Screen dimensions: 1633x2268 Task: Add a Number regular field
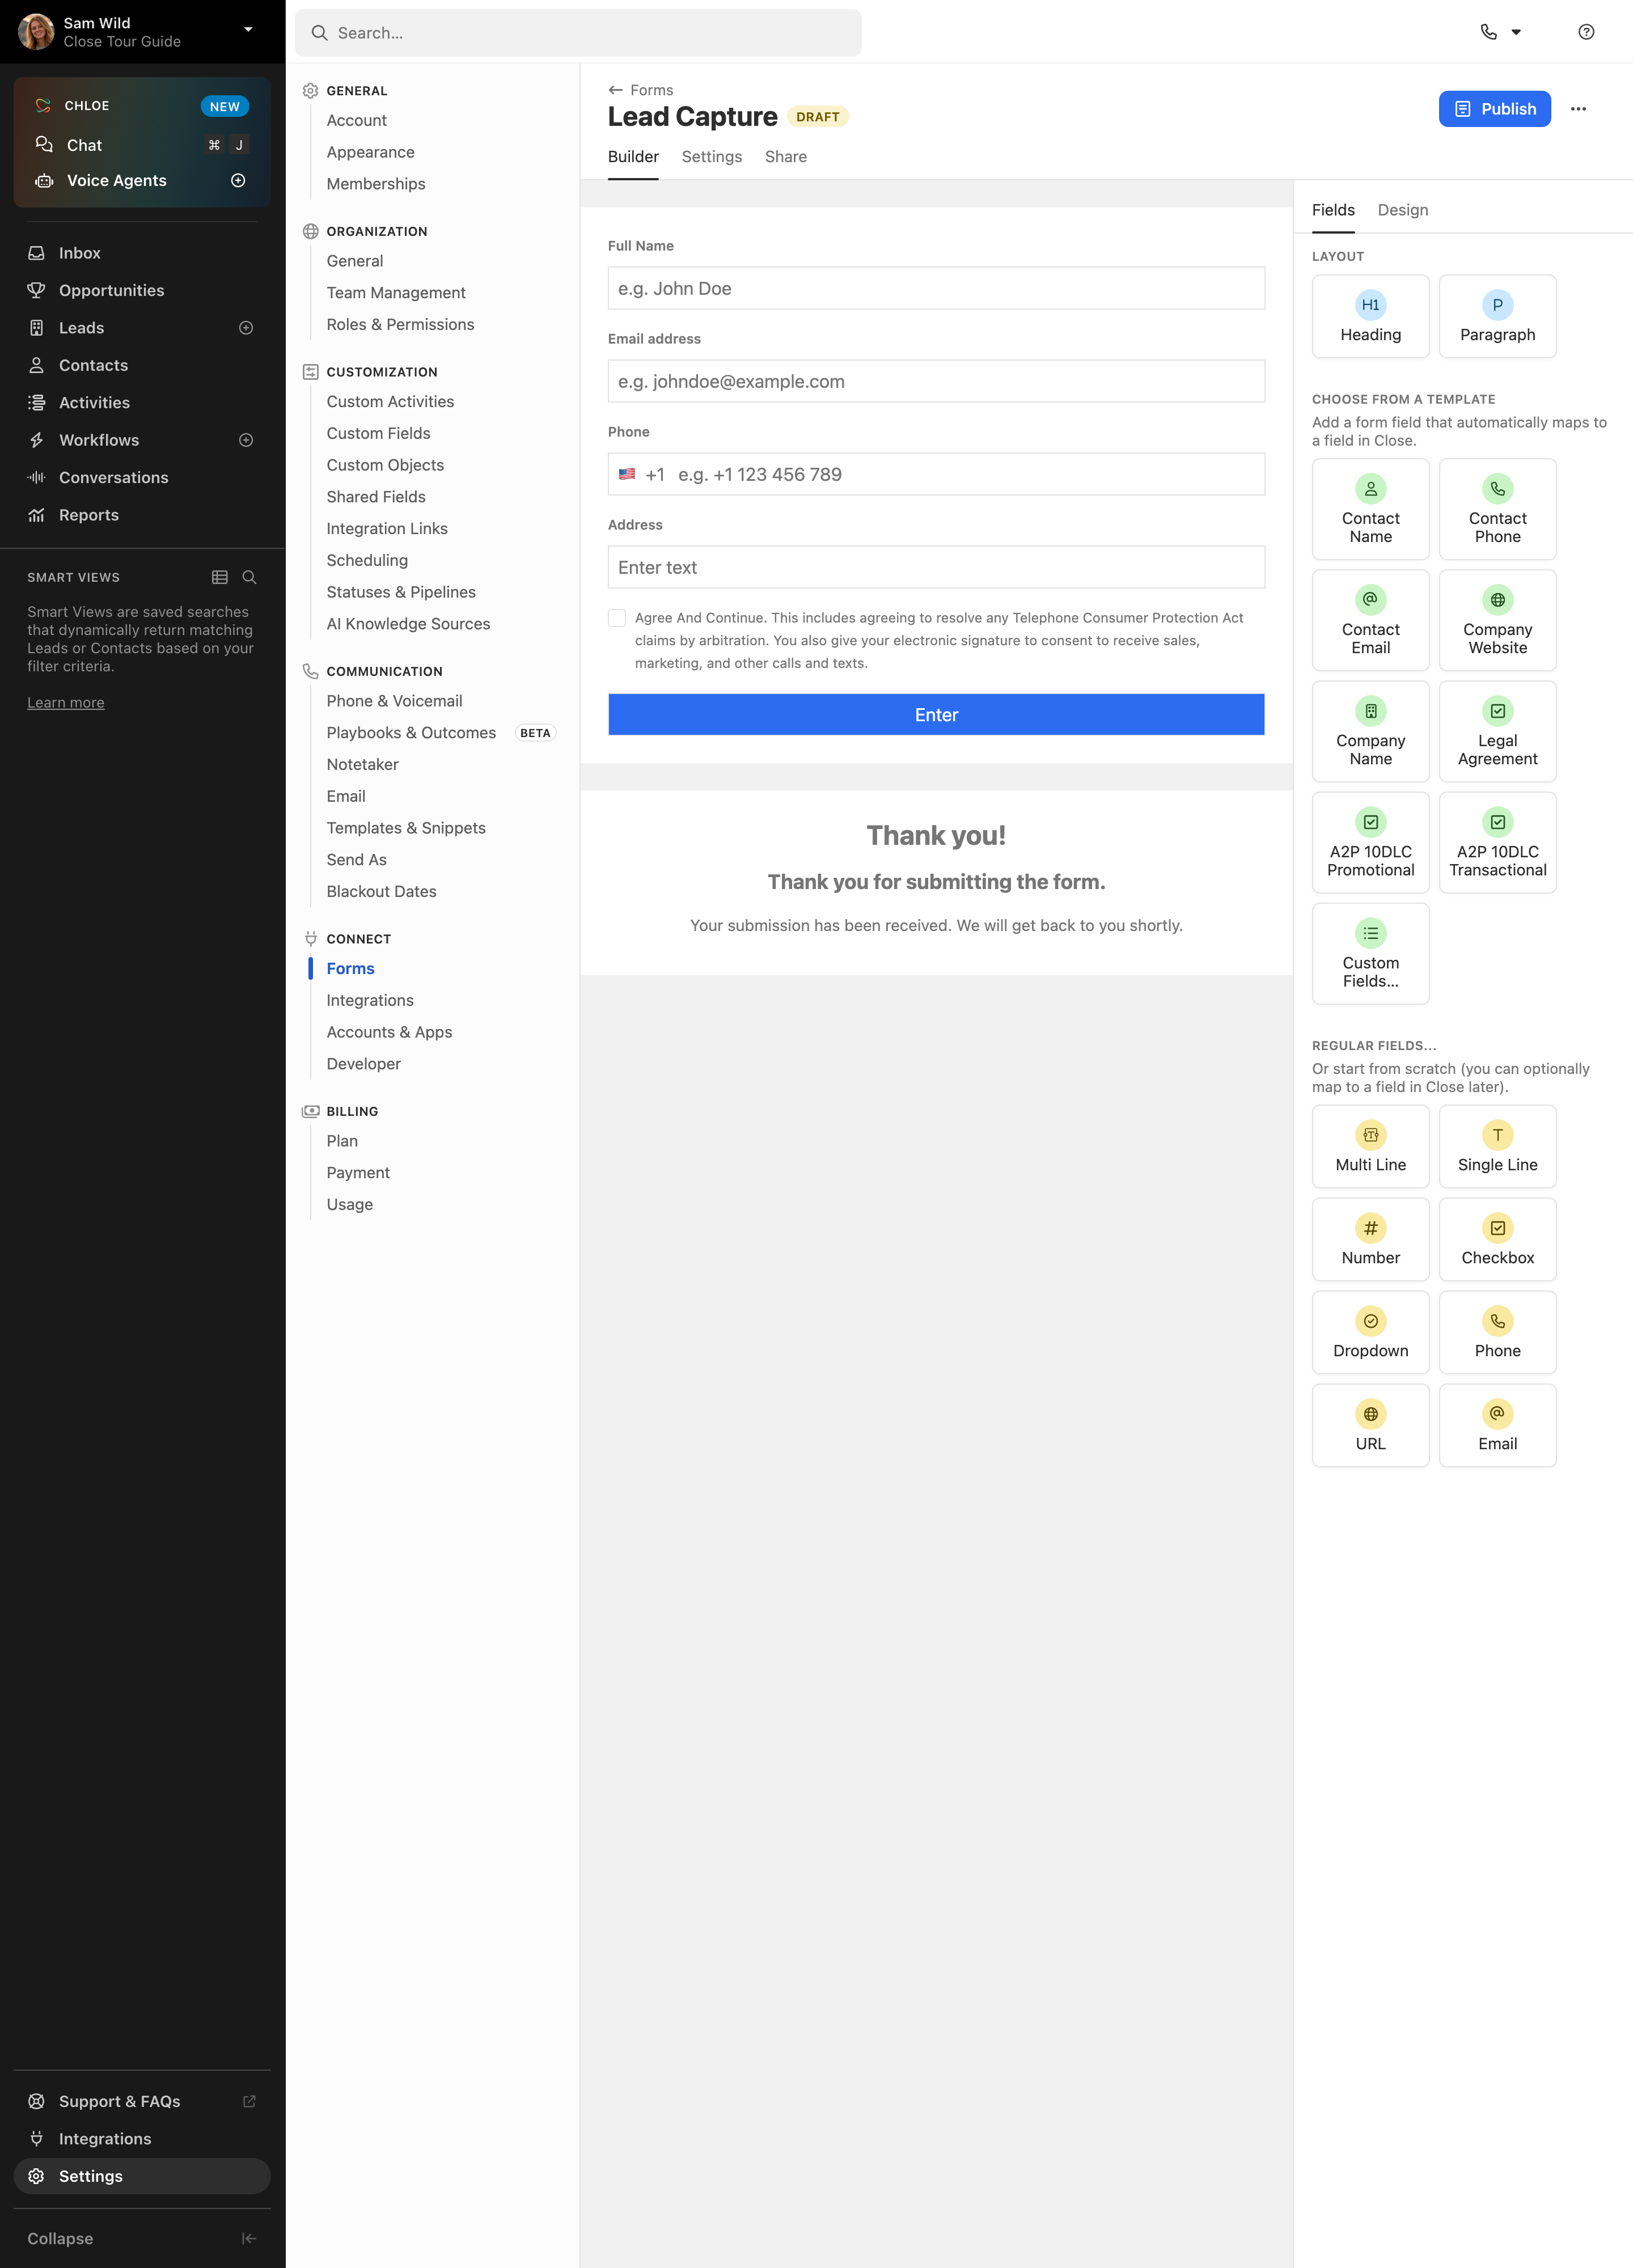[1370, 1239]
